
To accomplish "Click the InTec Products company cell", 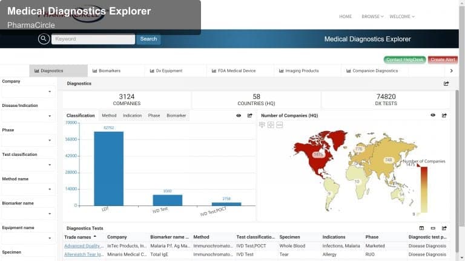I will pos(127,246).
